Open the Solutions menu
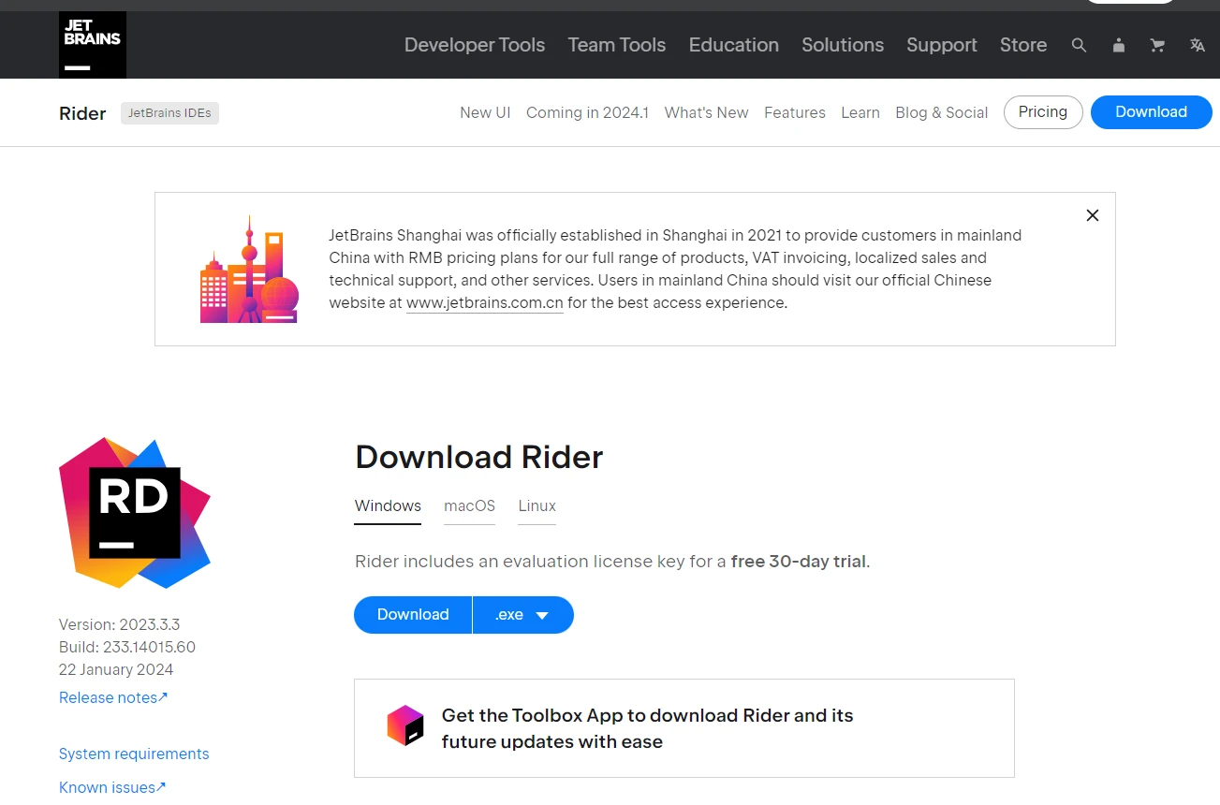This screenshot has height=805, width=1220. (x=843, y=45)
